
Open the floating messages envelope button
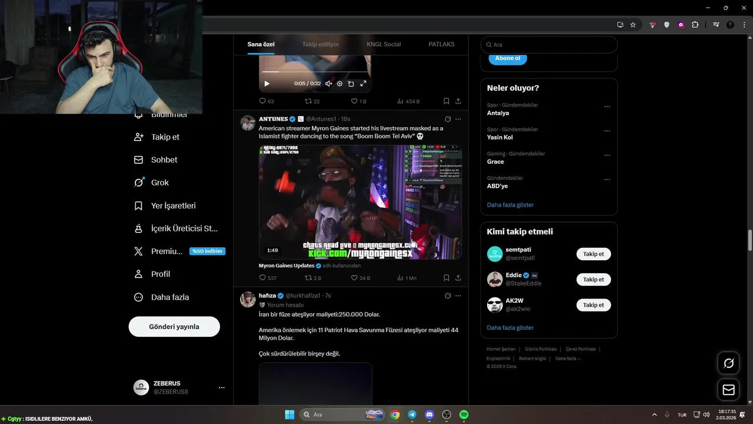[728, 390]
